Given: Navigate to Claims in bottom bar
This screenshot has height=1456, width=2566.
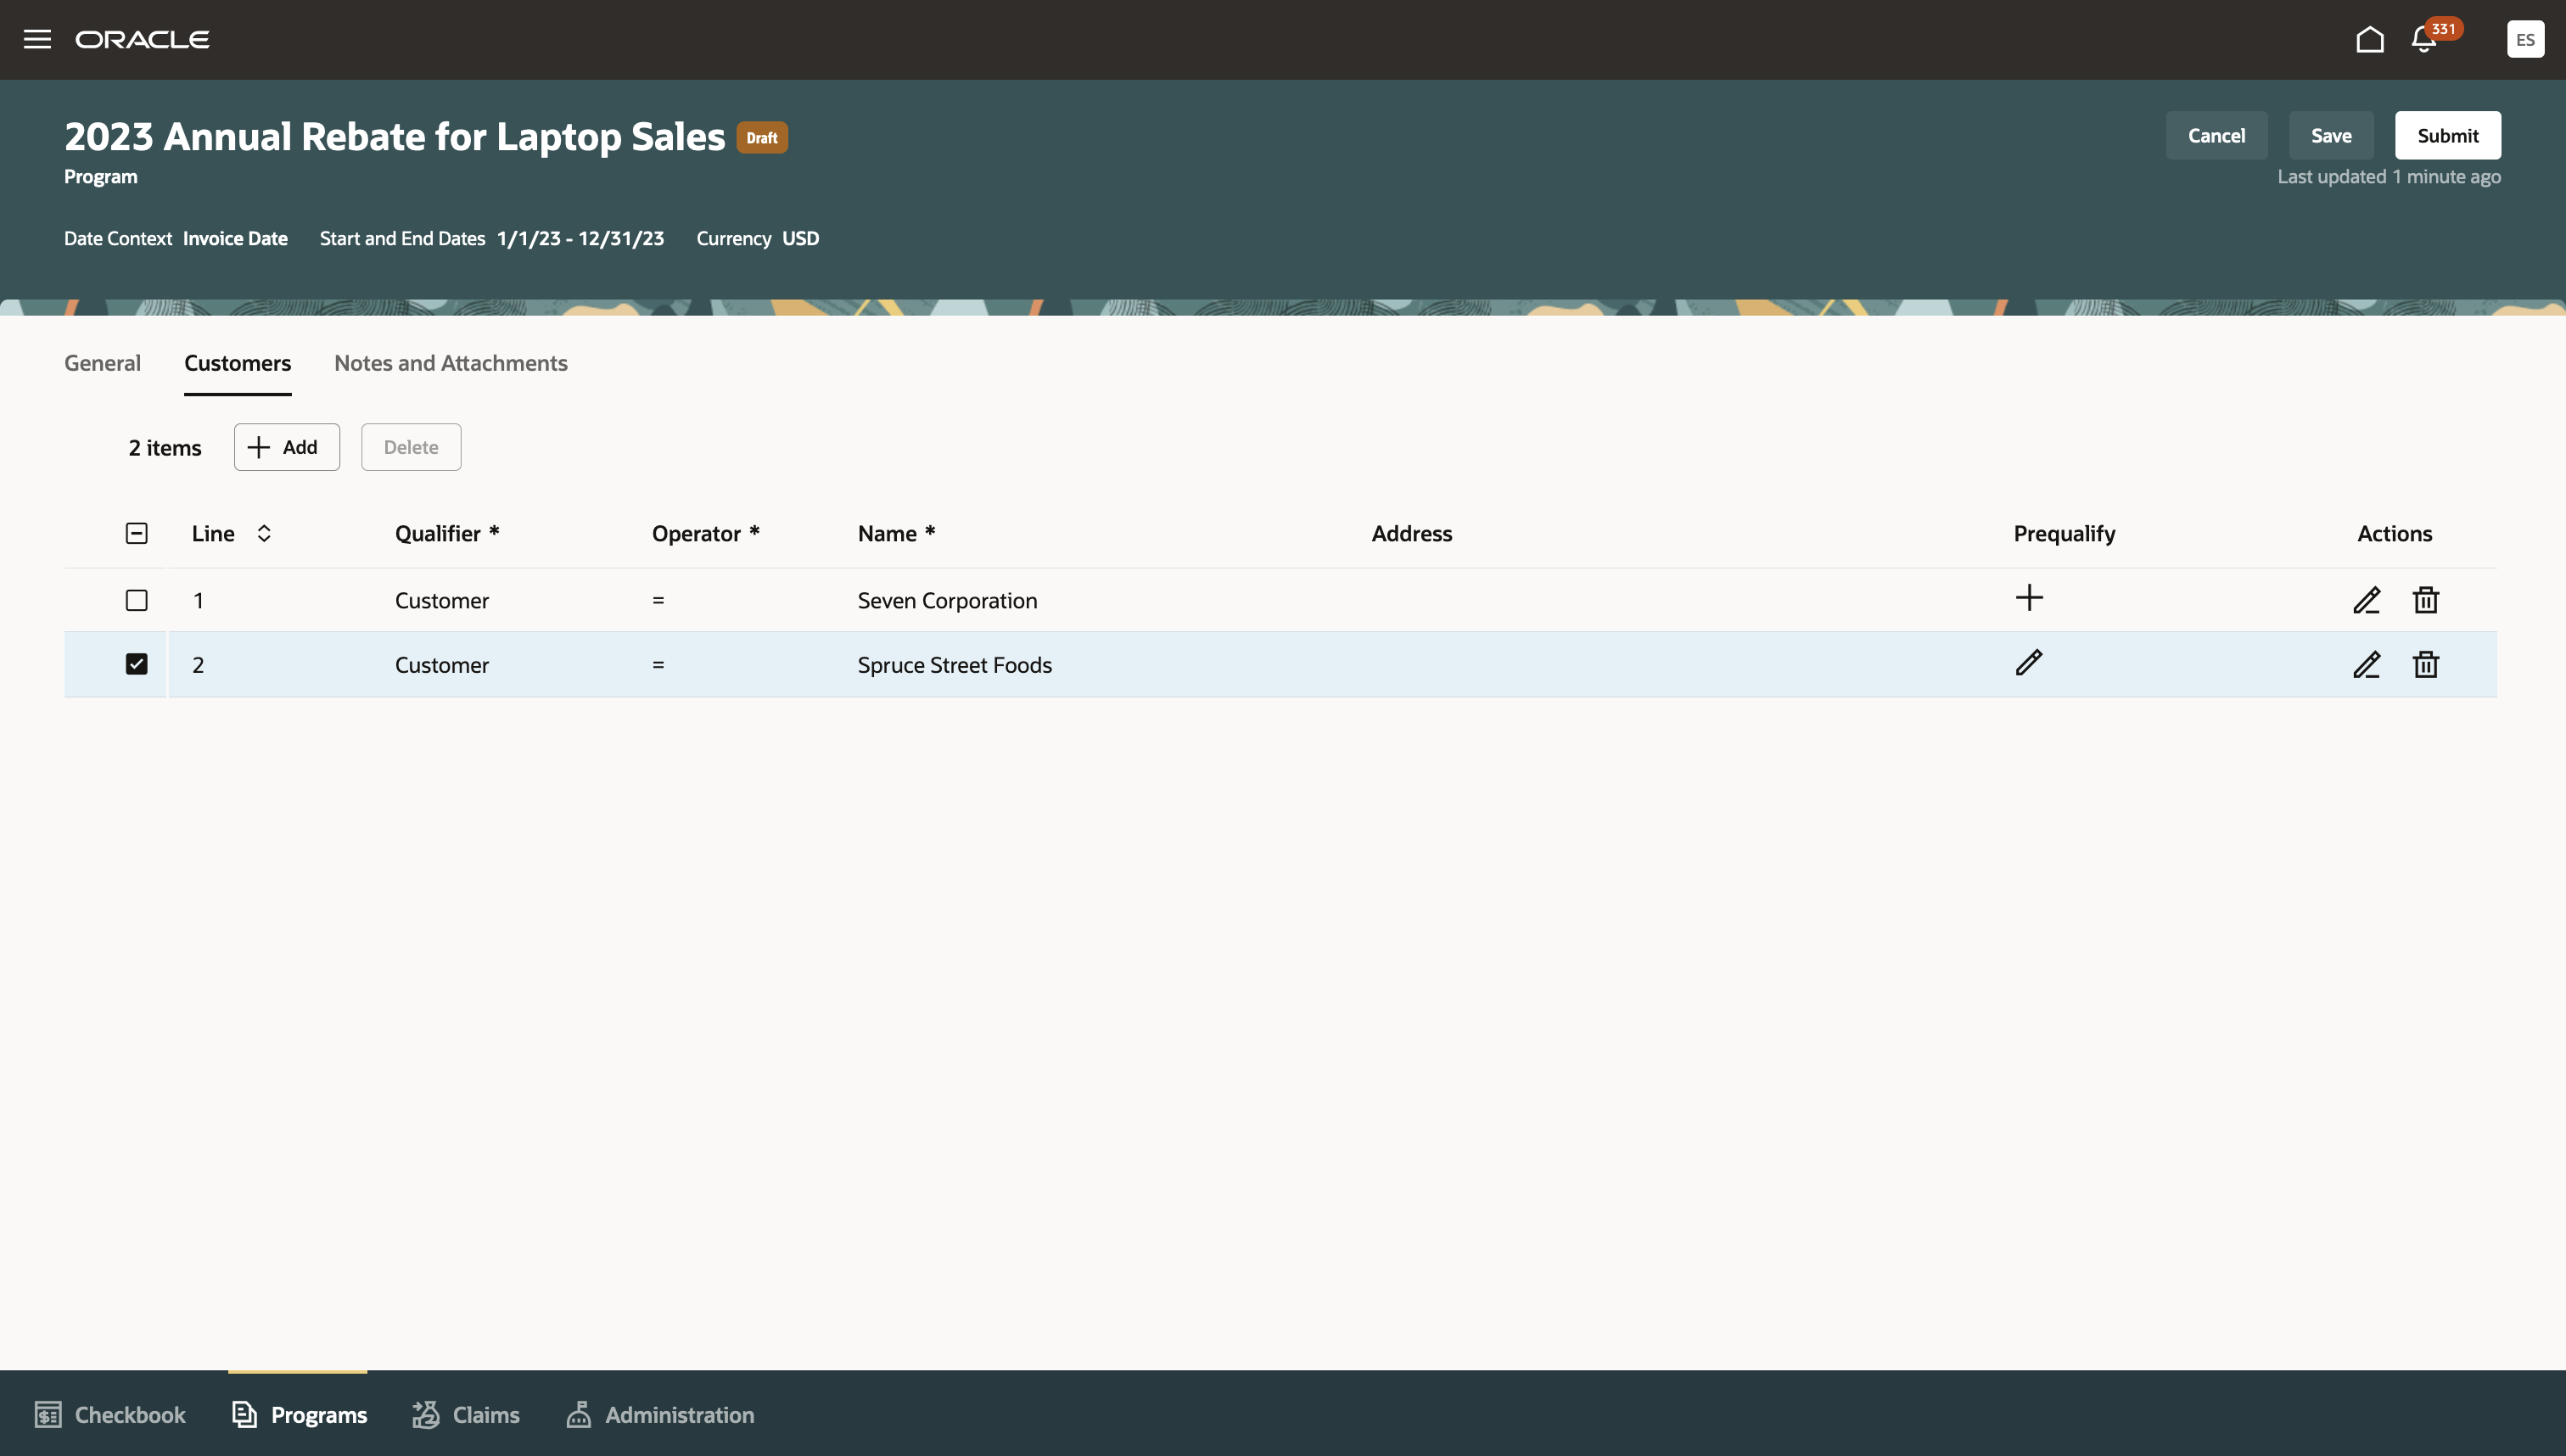Looking at the screenshot, I should (466, 1414).
